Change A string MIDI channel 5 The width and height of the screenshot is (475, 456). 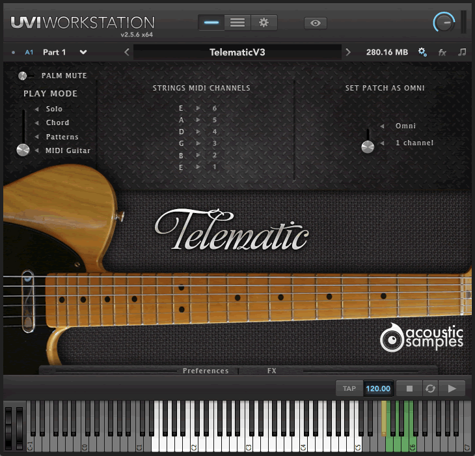tap(215, 120)
